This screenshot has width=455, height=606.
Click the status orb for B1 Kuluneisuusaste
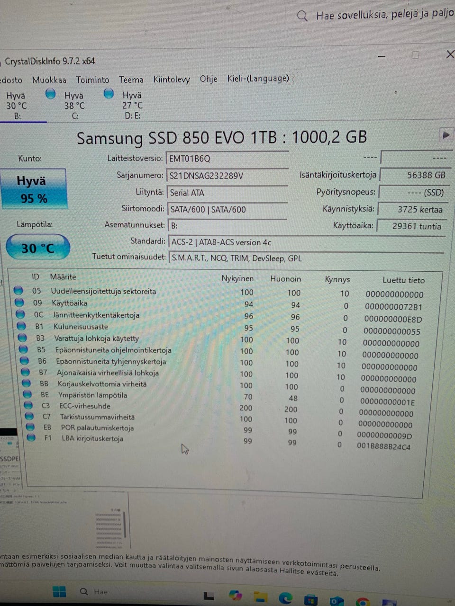tap(21, 326)
